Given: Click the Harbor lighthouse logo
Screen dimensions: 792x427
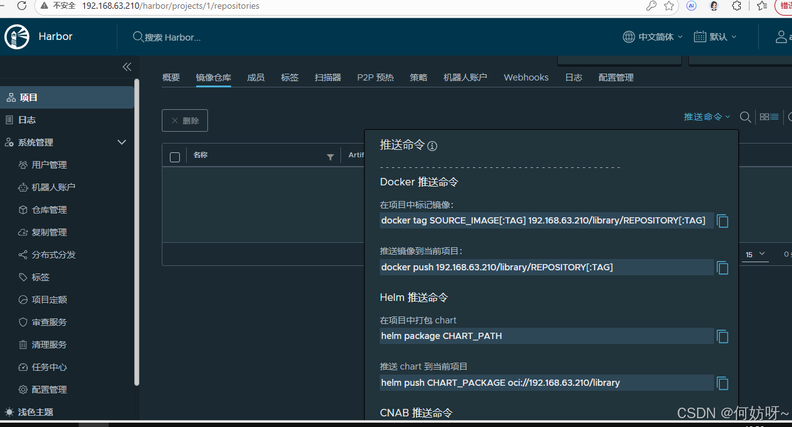Looking at the screenshot, I should (x=17, y=37).
